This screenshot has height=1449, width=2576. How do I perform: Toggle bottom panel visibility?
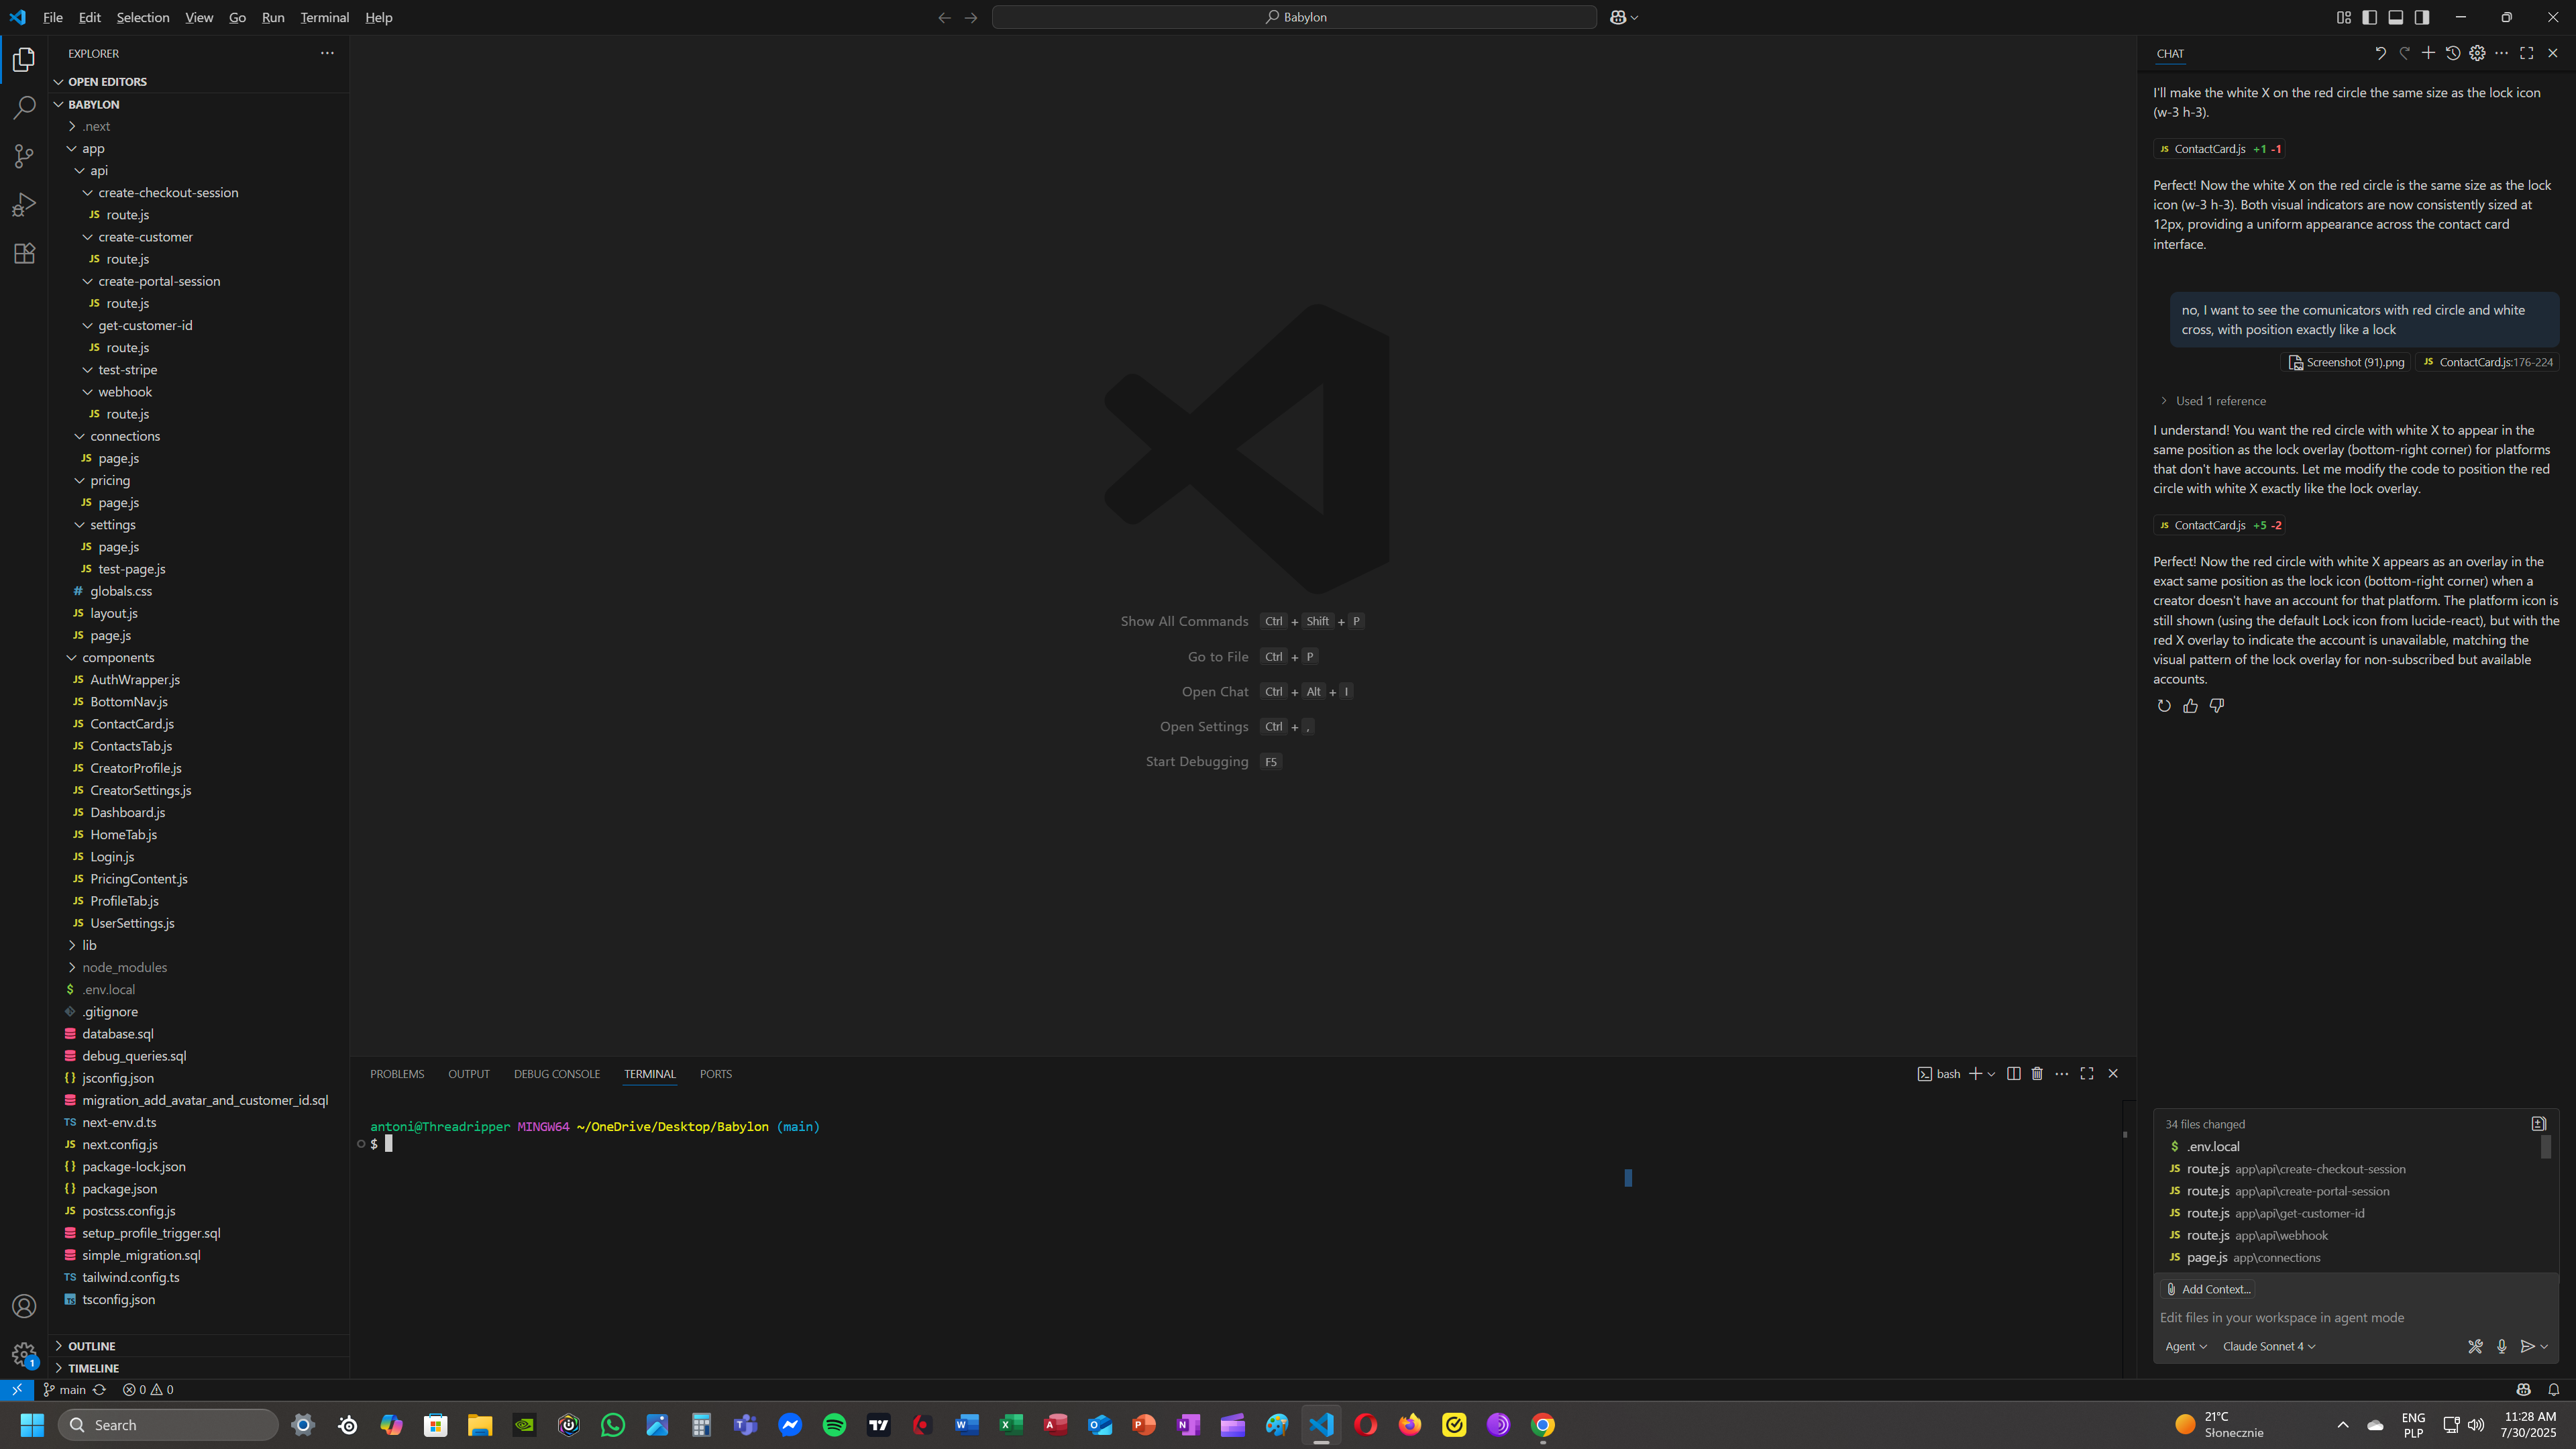[x=2395, y=17]
